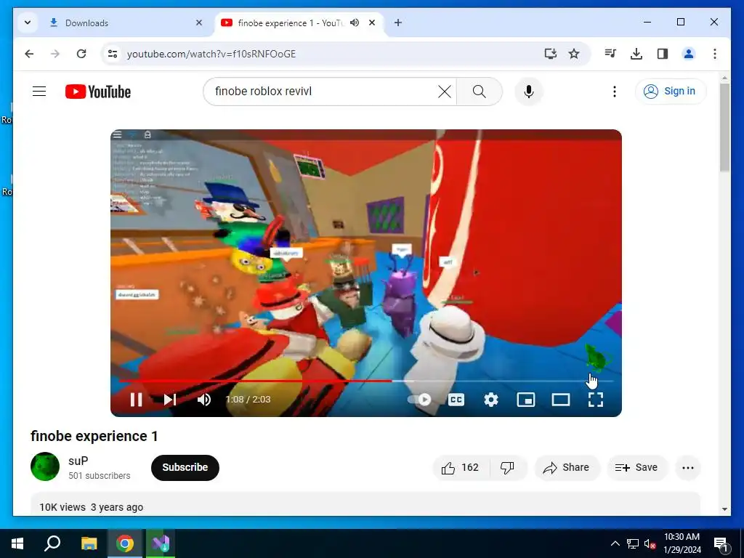Expand the video description box
Viewport: 744px width, 558px height.
(x=365, y=504)
